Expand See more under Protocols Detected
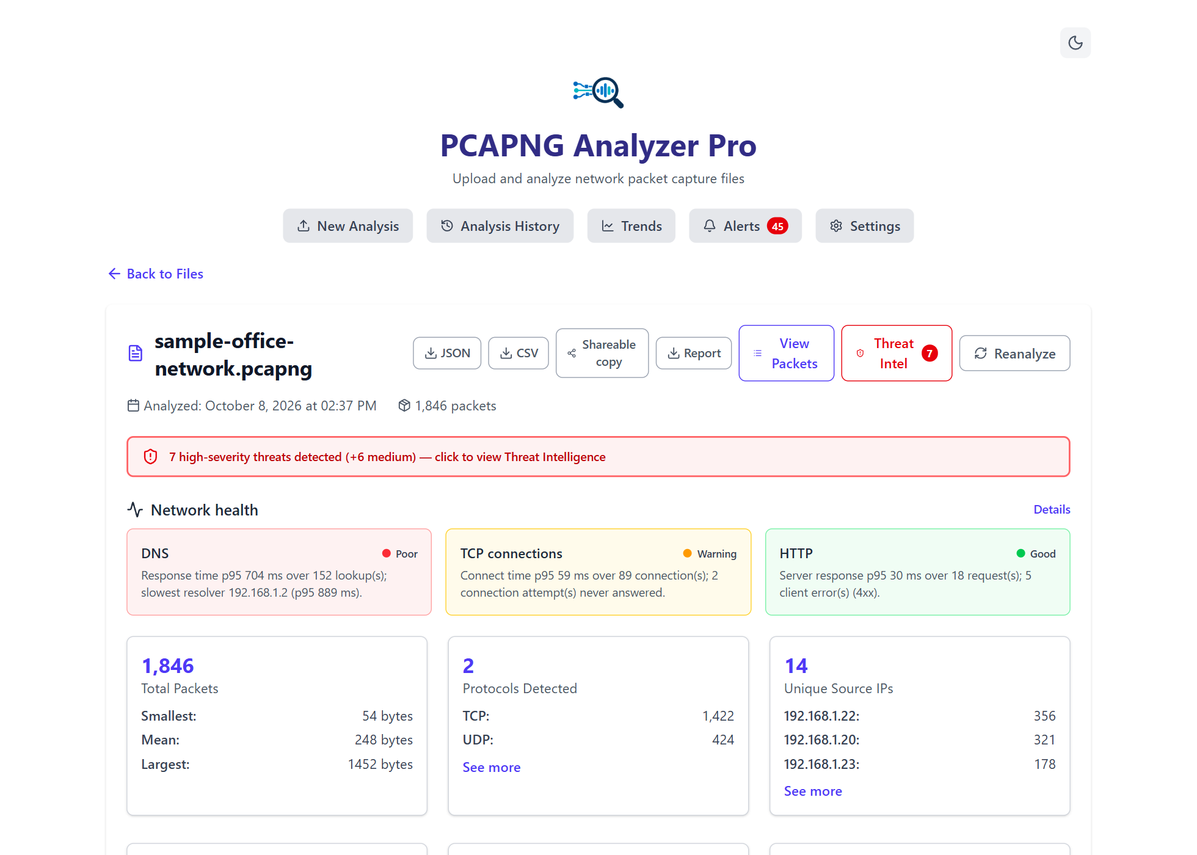Viewport: 1197px width, 855px height. tap(492, 768)
